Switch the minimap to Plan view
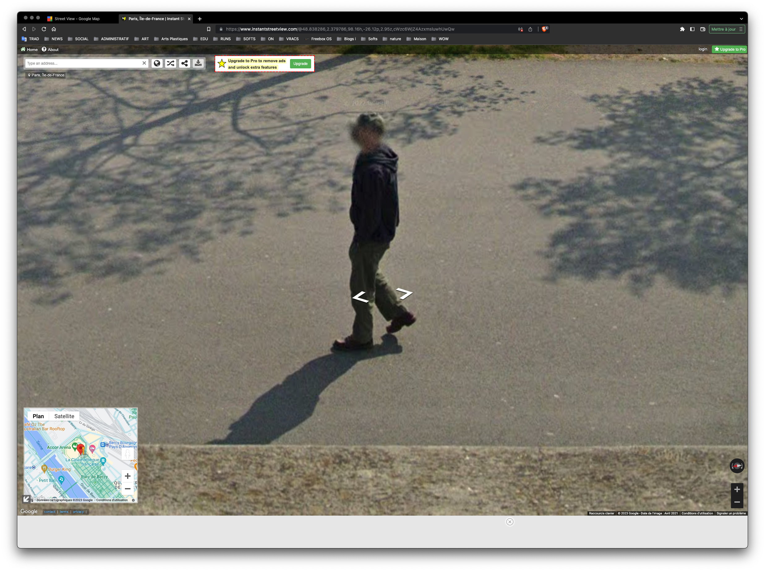The width and height of the screenshot is (765, 571). [38, 416]
